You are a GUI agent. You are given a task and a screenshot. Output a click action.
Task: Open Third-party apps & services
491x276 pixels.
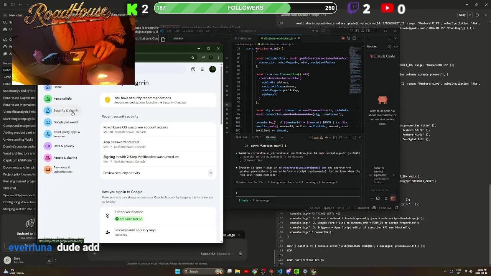point(62,134)
